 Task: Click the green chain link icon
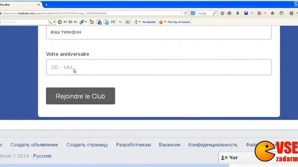tap(82, 22)
